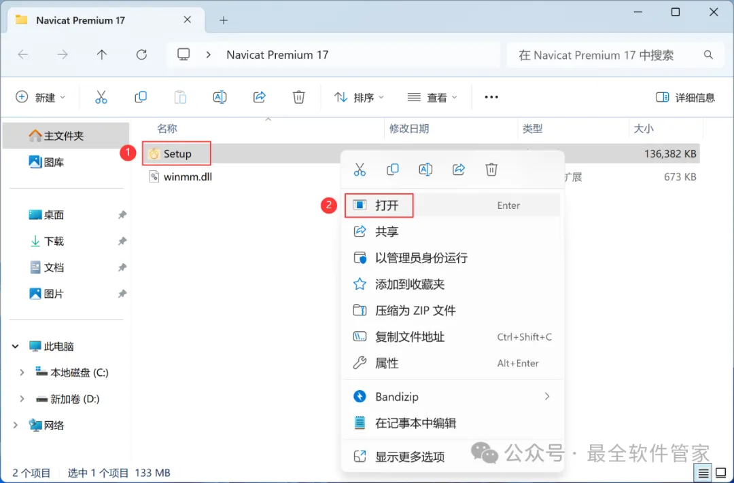This screenshot has width=734, height=483.
Task: Choose 打开 in the context menu
Action: pyautogui.click(x=452, y=205)
